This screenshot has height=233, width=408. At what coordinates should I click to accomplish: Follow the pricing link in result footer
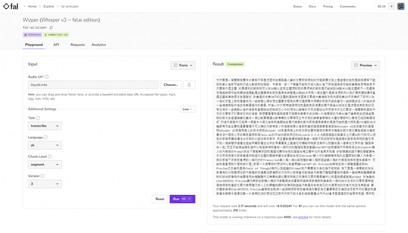303,217
